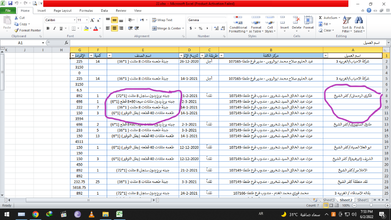
Task: Open the Sheet3 worksheet tab
Action: coord(328,200)
